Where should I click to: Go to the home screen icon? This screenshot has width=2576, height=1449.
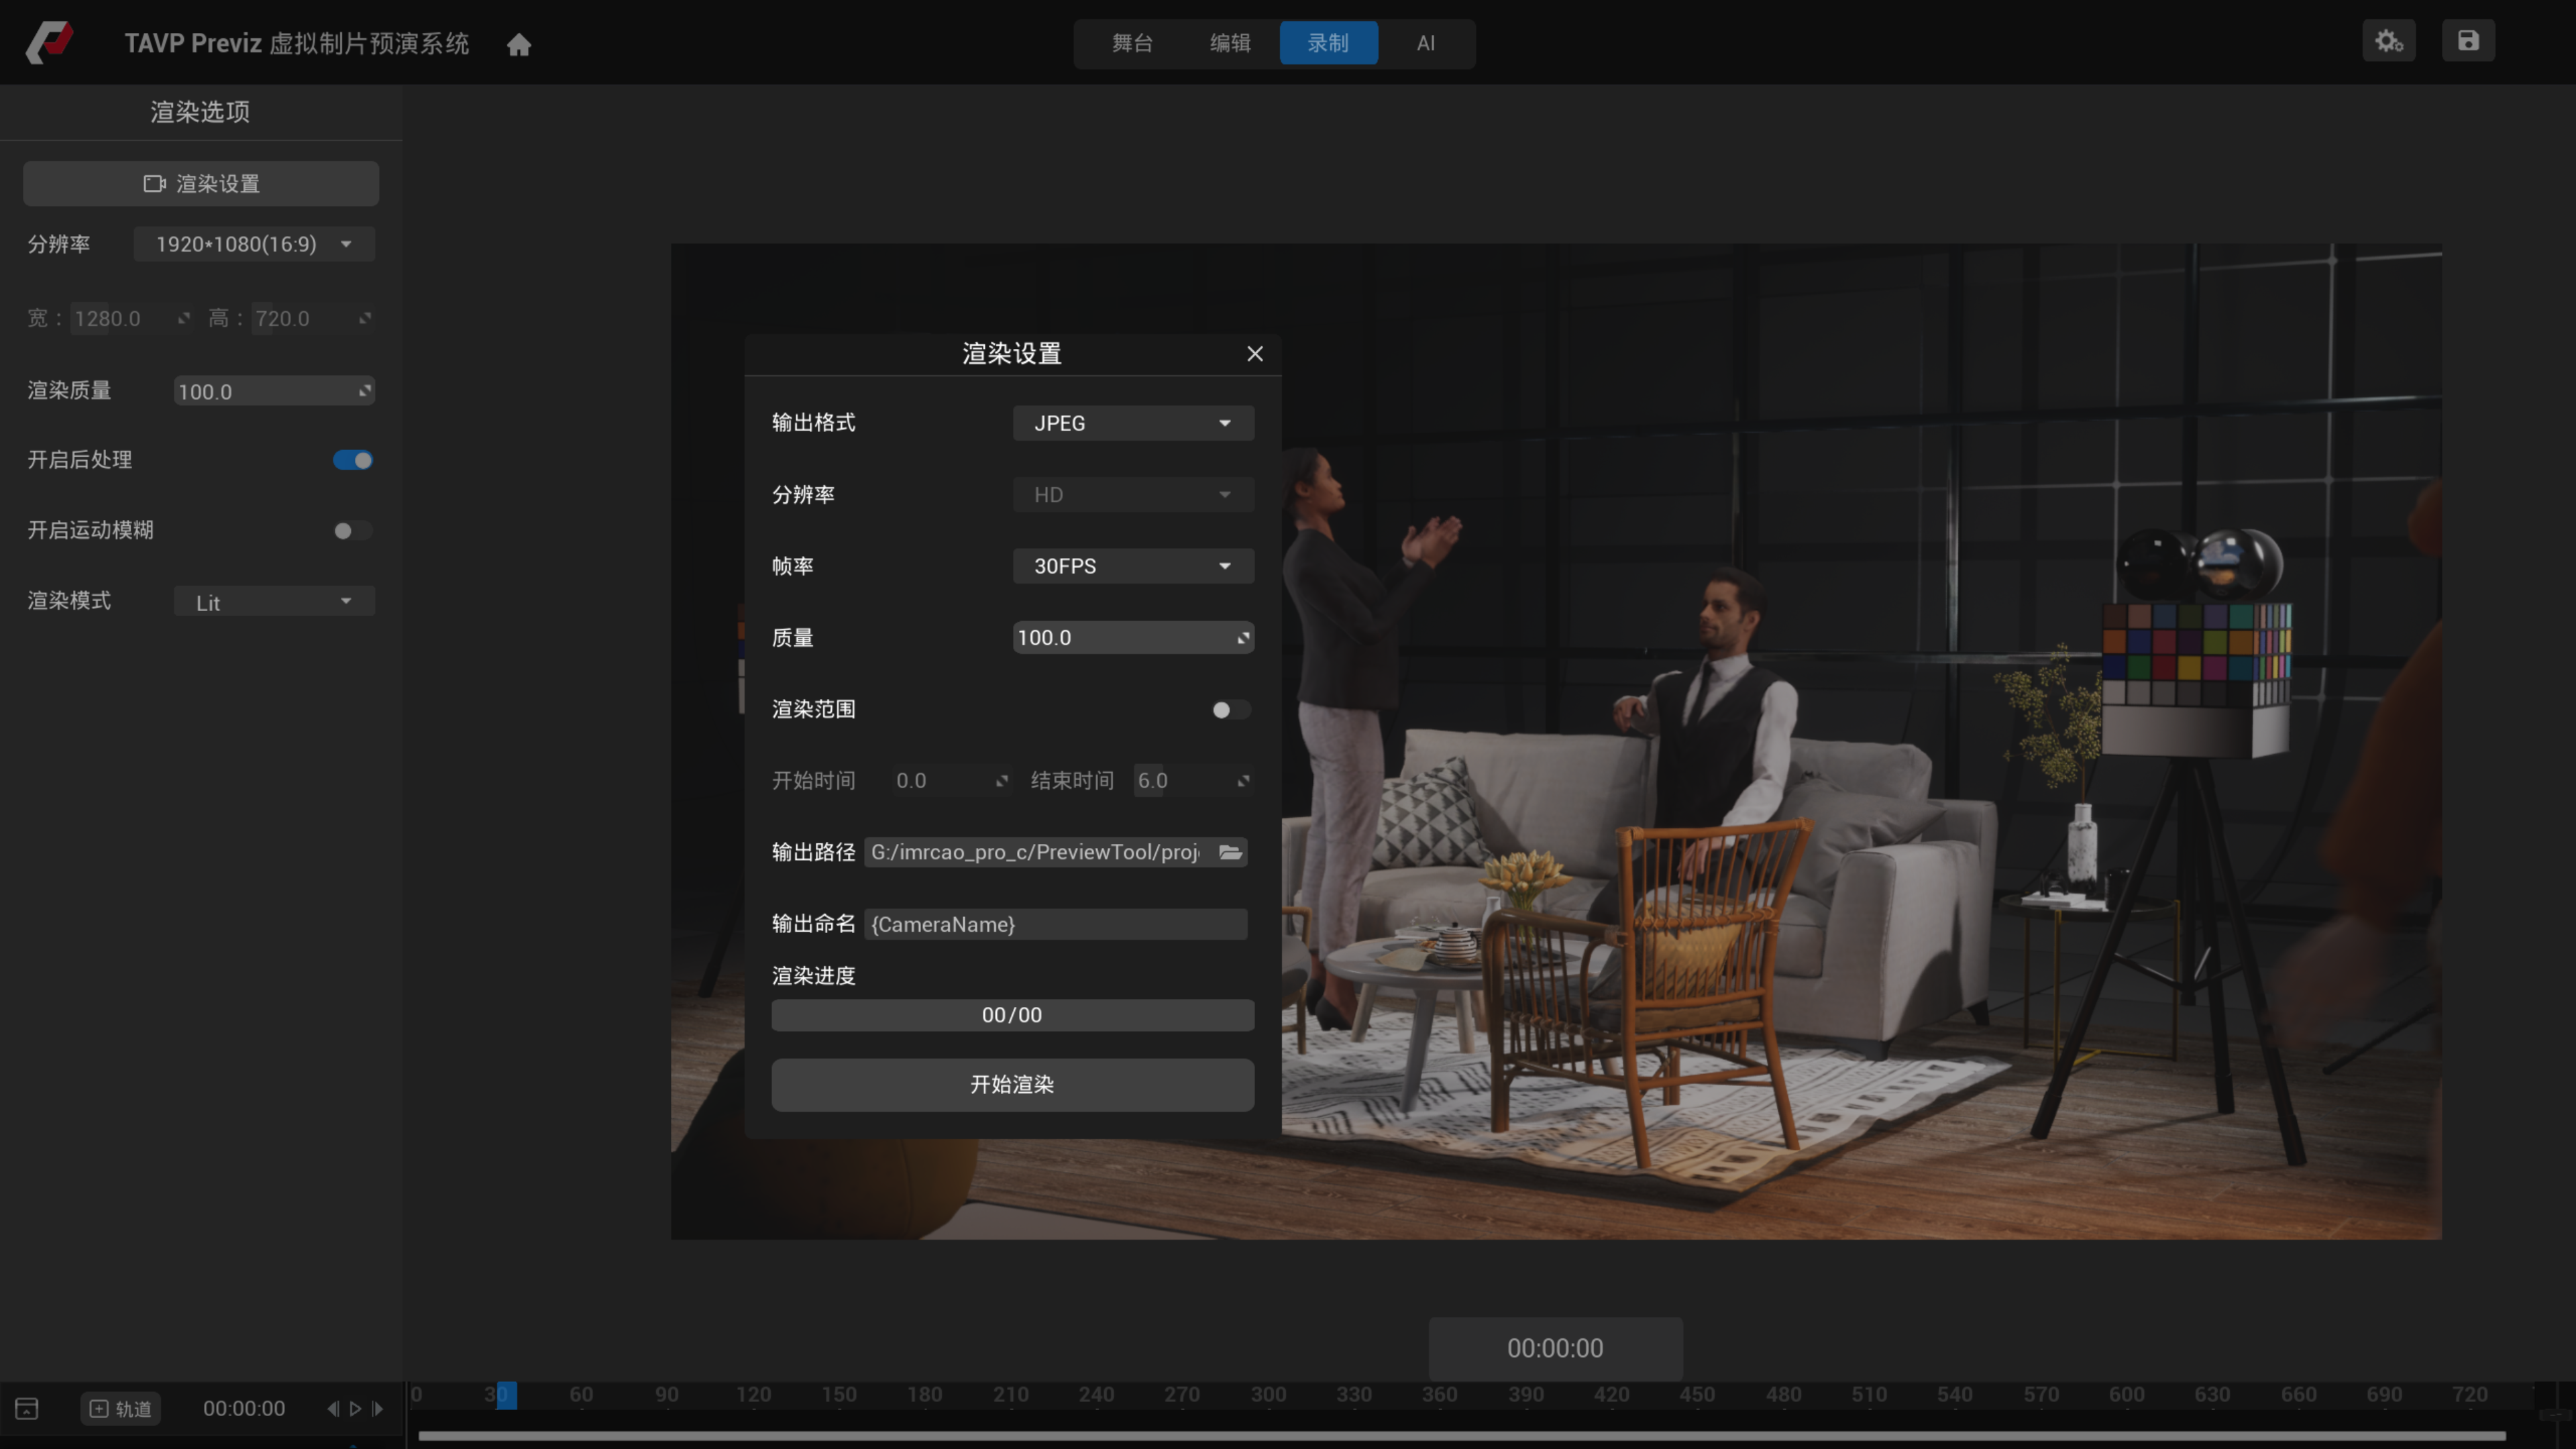pos(518,44)
